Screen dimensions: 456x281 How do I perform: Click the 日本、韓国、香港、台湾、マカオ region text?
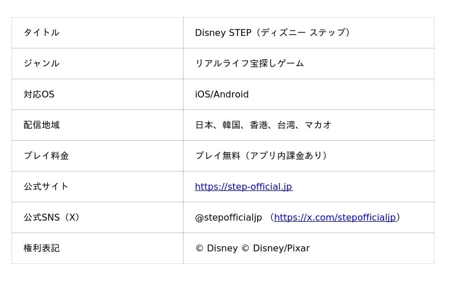(263, 125)
